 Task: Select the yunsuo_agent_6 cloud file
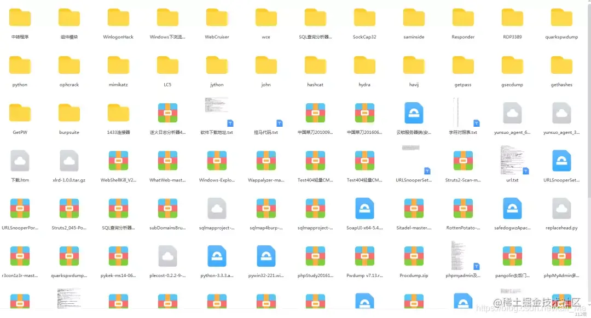click(512, 113)
